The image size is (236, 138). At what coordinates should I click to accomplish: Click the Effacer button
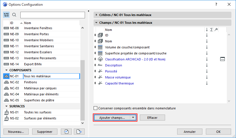point(152,118)
